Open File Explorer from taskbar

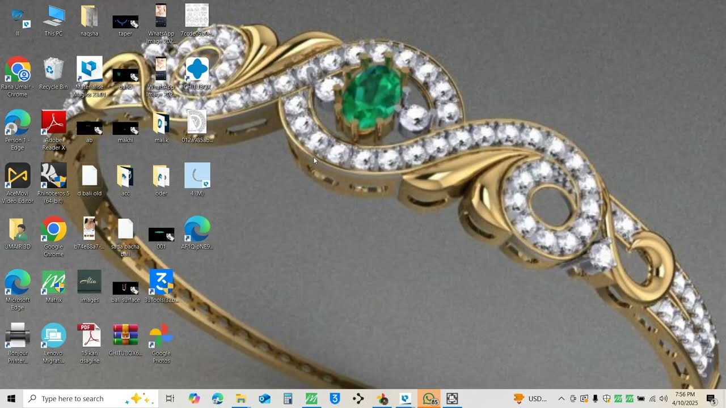tap(241, 398)
